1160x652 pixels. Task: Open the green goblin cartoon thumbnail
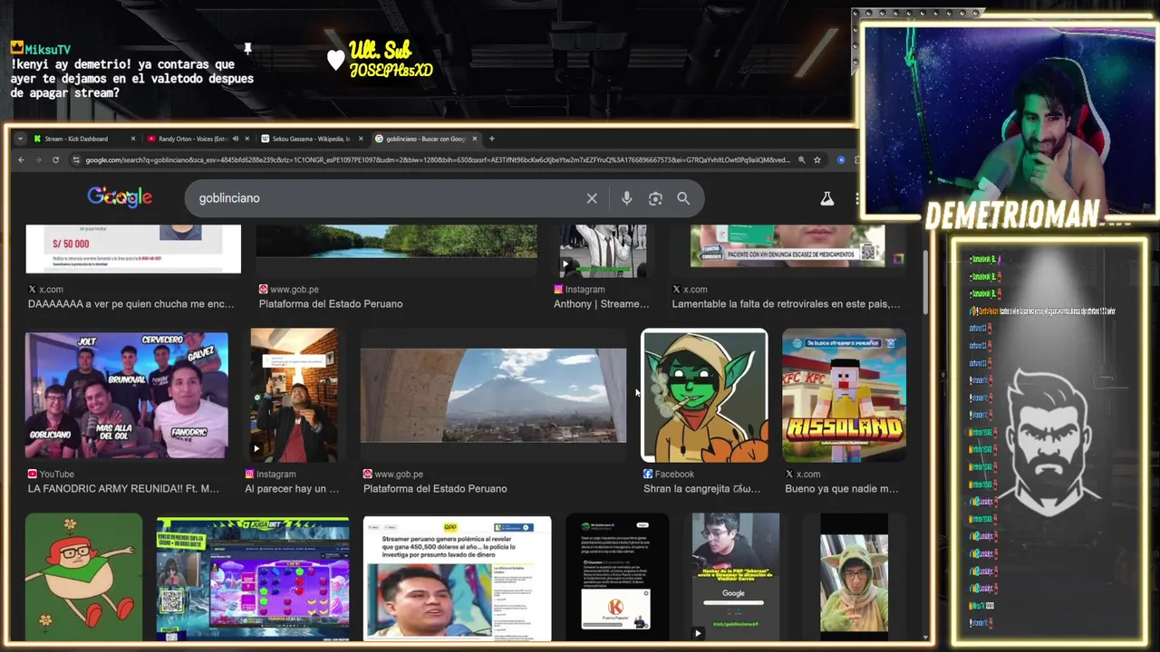(x=704, y=395)
